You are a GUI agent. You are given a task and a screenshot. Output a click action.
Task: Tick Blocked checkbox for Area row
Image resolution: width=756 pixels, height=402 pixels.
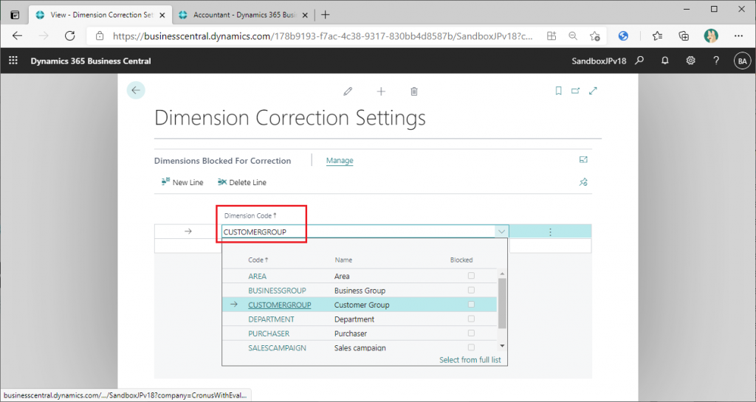[471, 276]
